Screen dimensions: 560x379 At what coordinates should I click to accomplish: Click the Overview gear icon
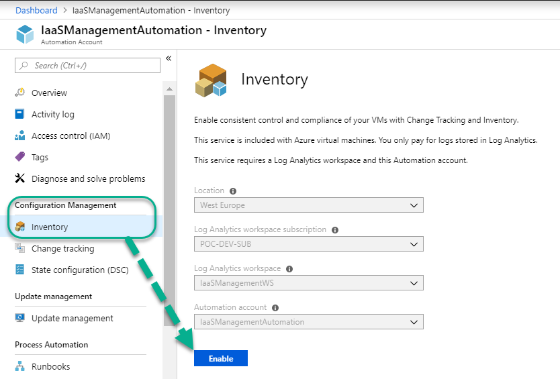20,93
